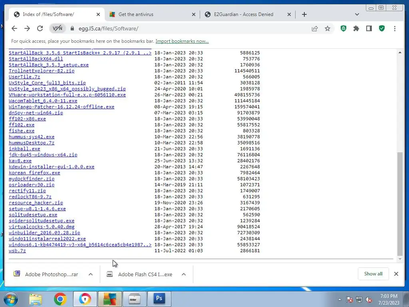Download resource_hacker.zip
Screen dimensions: 409x307
[36, 203]
